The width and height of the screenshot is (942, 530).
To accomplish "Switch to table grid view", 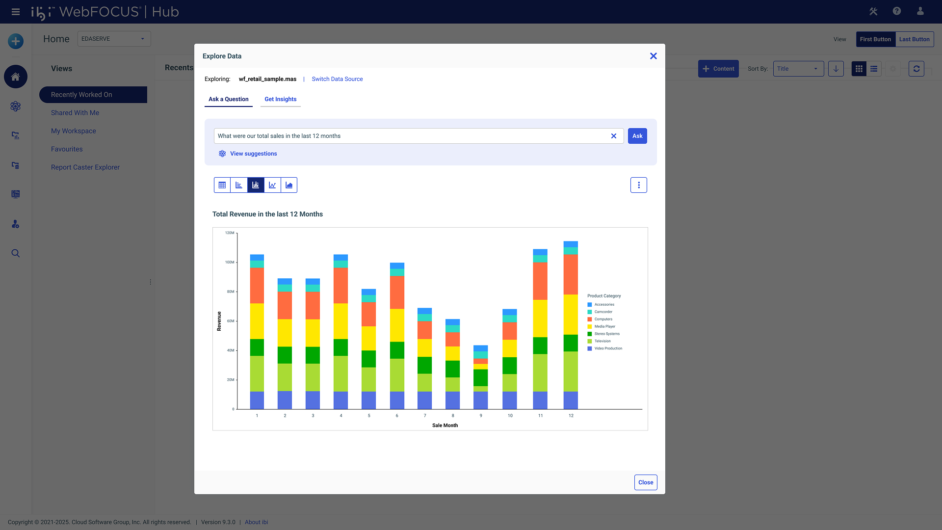I will pyautogui.click(x=222, y=185).
